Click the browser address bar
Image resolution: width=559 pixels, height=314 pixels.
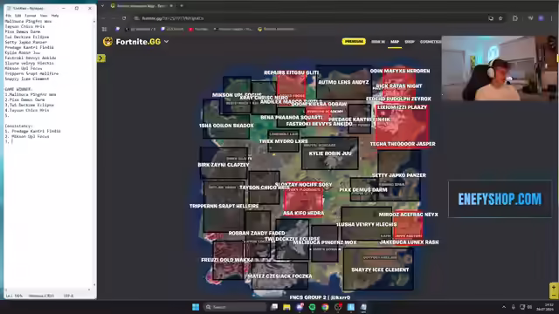(310, 18)
